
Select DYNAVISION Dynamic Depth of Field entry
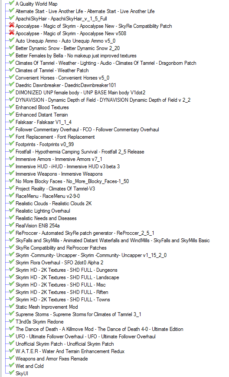click(x=103, y=100)
